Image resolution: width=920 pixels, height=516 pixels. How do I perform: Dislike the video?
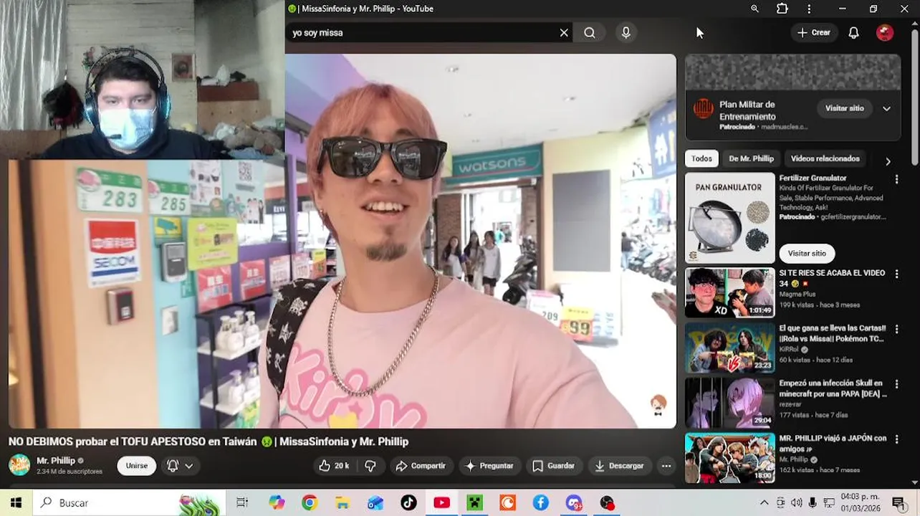click(x=370, y=466)
